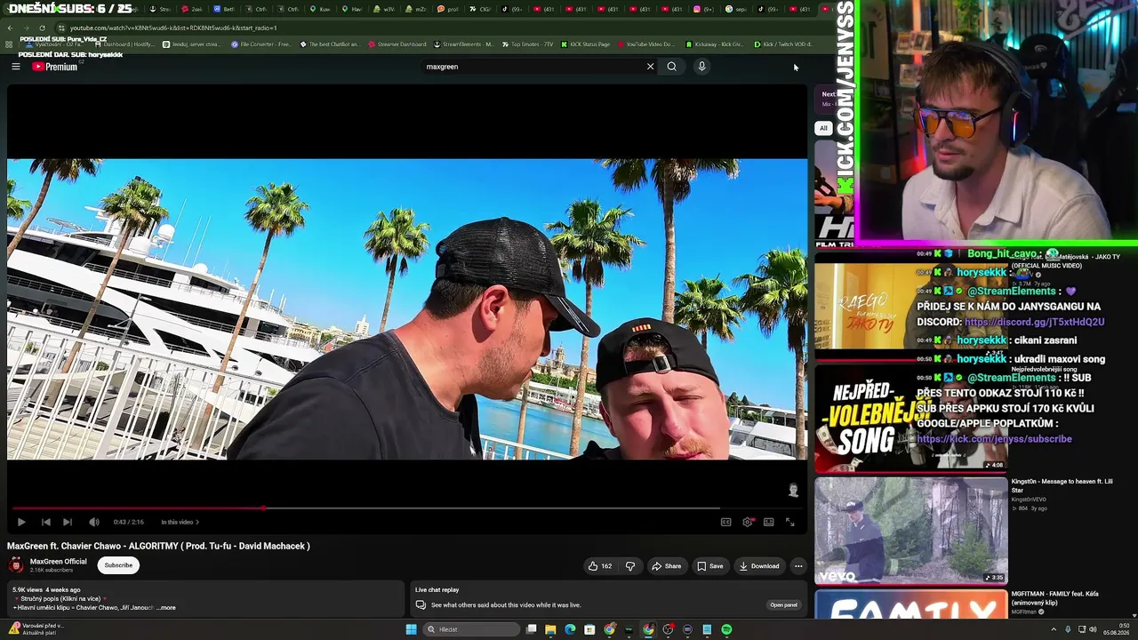Screen dimensions: 1138x640
Task: Switch player to theater mode
Action: pos(768,522)
